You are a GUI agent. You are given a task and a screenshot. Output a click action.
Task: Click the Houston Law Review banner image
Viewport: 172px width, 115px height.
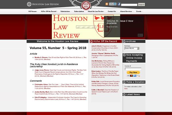86,27
